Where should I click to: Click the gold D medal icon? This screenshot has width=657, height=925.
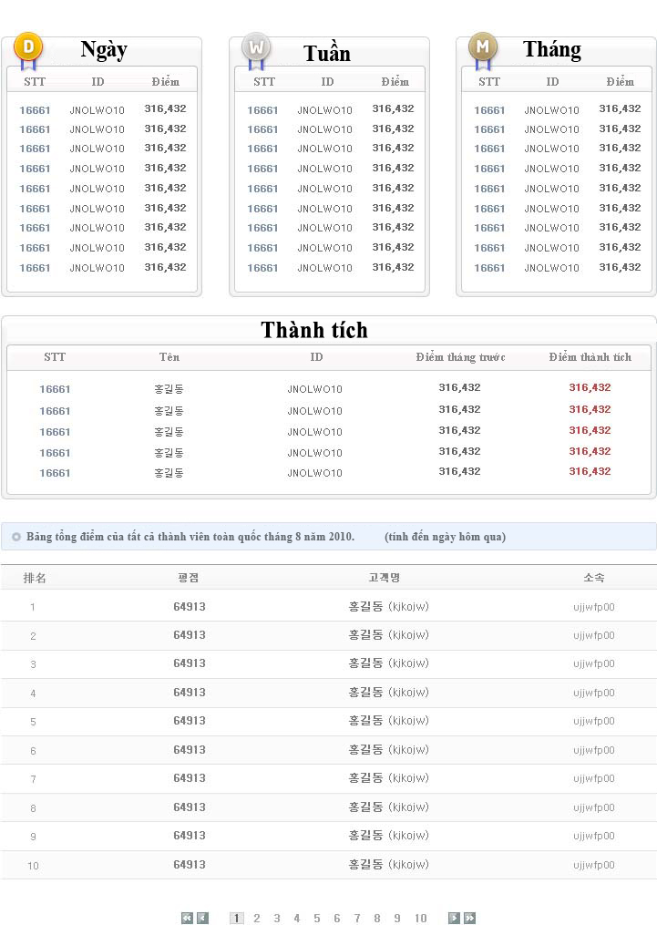tap(27, 47)
